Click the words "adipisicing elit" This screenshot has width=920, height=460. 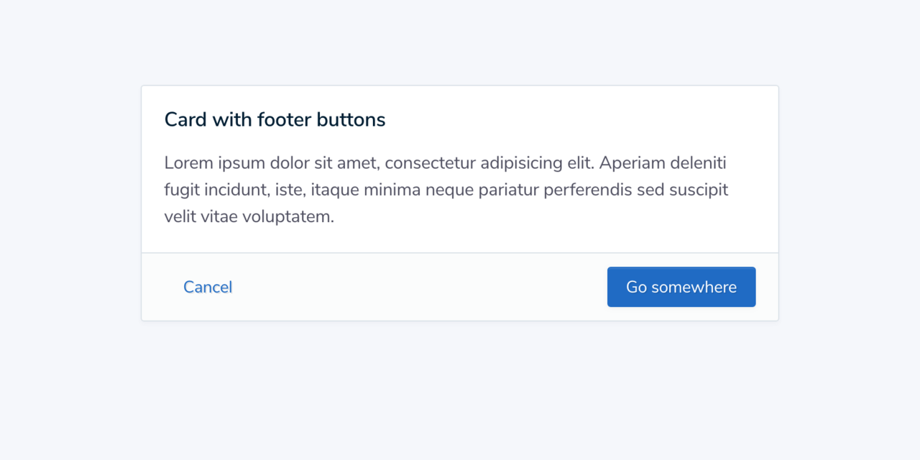[x=537, y=163]
